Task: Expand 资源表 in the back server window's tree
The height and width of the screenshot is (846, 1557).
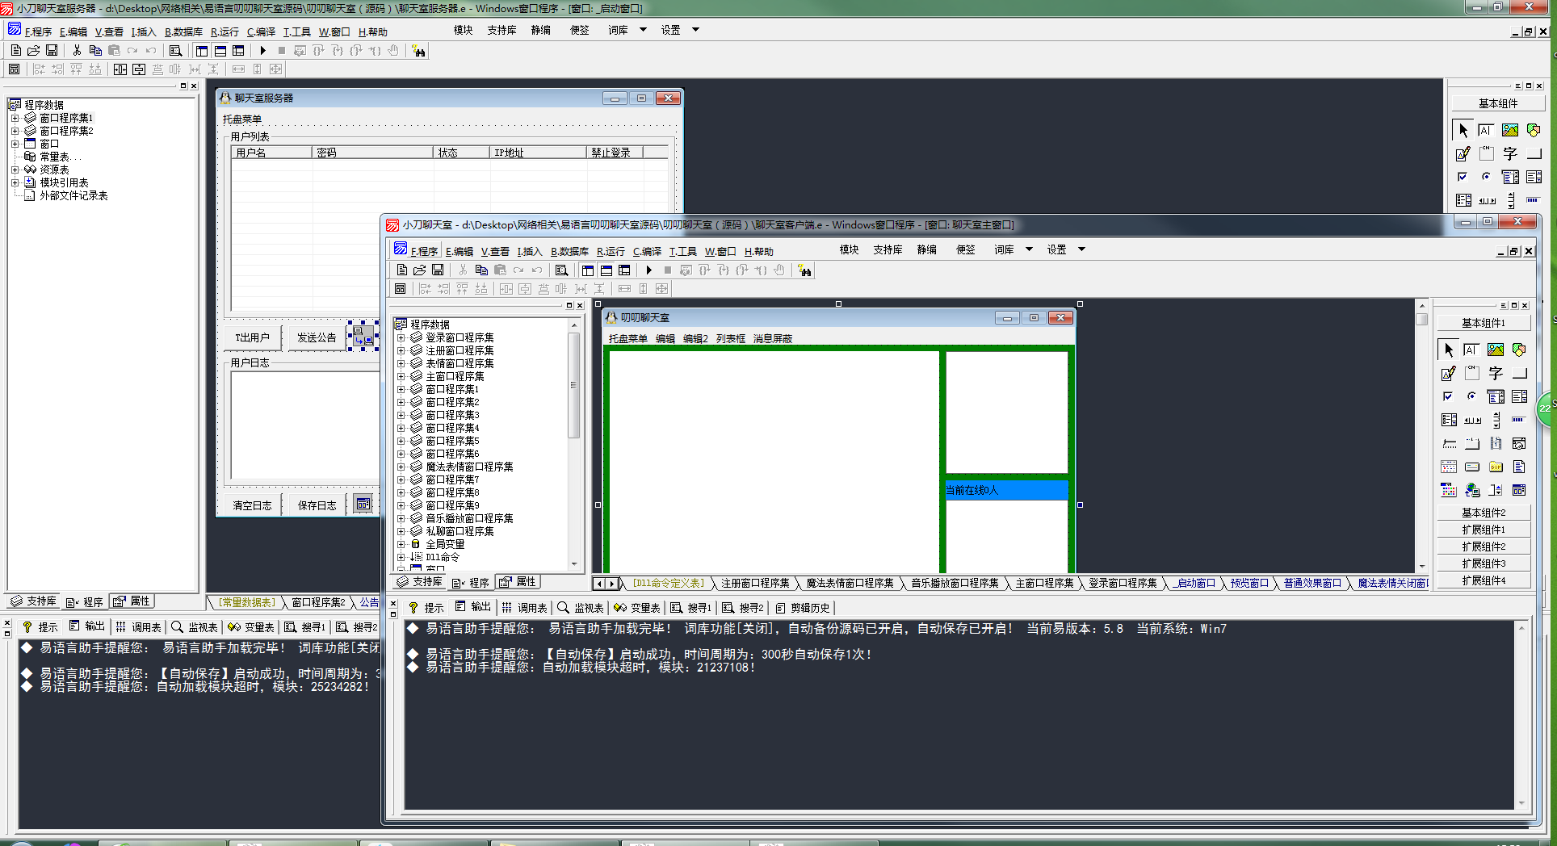Action: (15, 170)
